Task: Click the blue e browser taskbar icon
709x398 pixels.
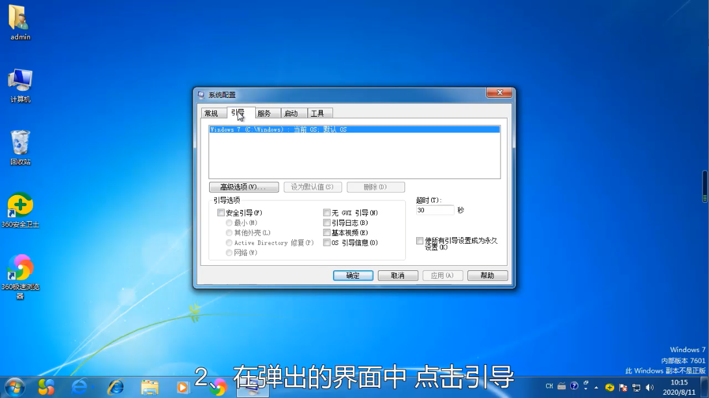Action: click(x=80, y=387)
